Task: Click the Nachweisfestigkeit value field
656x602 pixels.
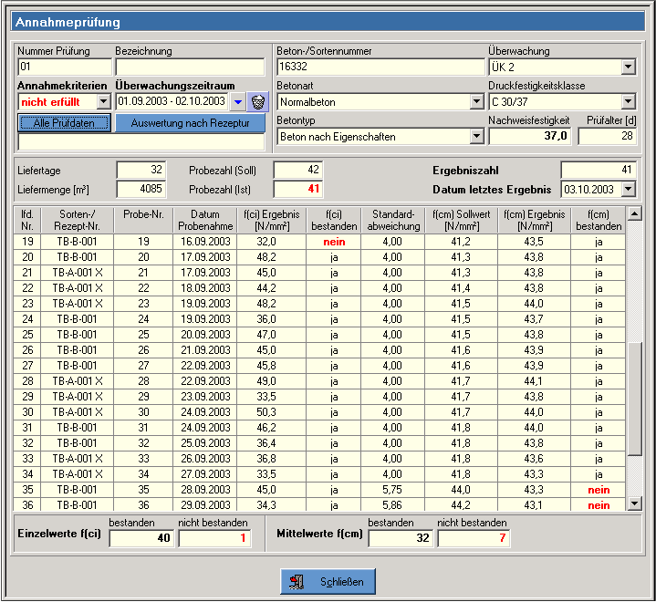Action: (530, 136)
